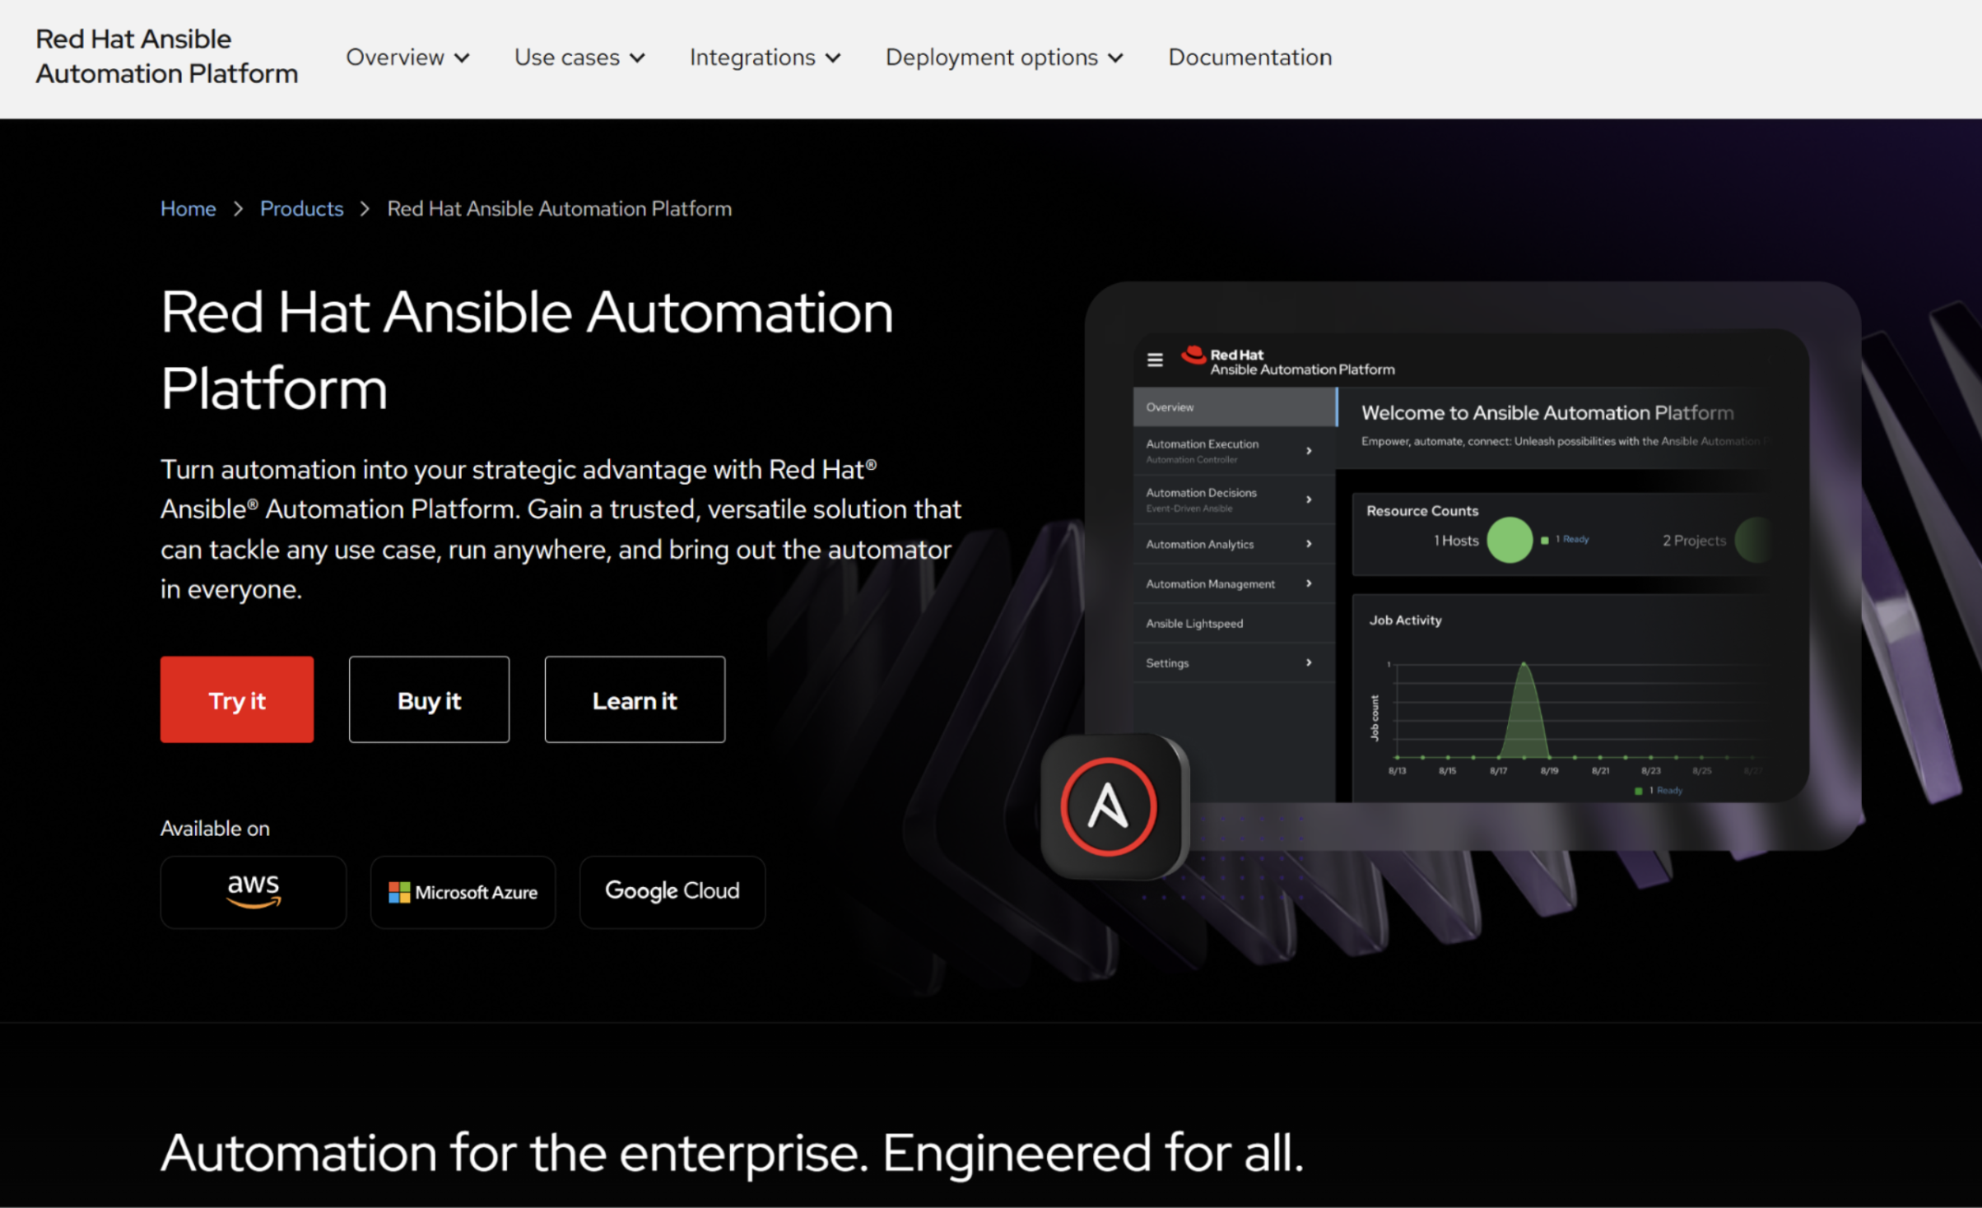
Task: Open the Documentation link
Action: [1249, 58]
